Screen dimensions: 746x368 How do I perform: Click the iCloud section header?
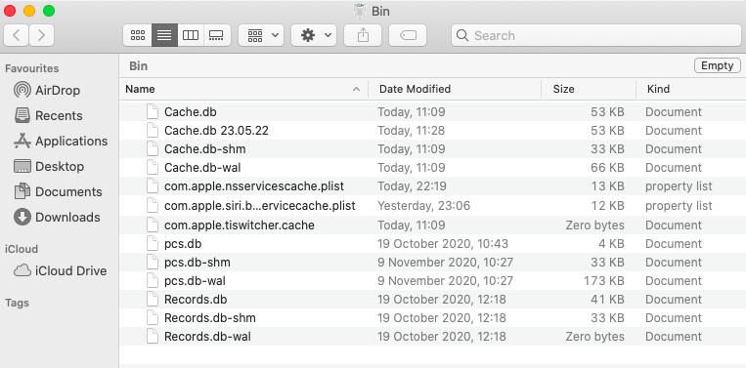click(x=22, y=249)
